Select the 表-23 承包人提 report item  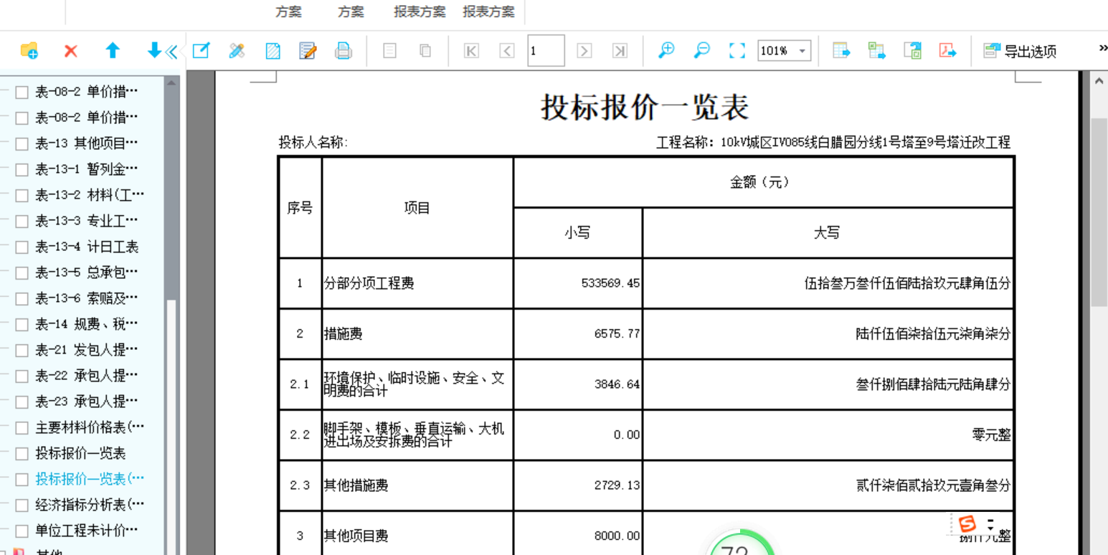point(87,402)
